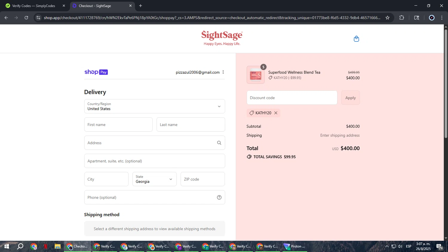Open the network tray icon

(x=394, y=246)
